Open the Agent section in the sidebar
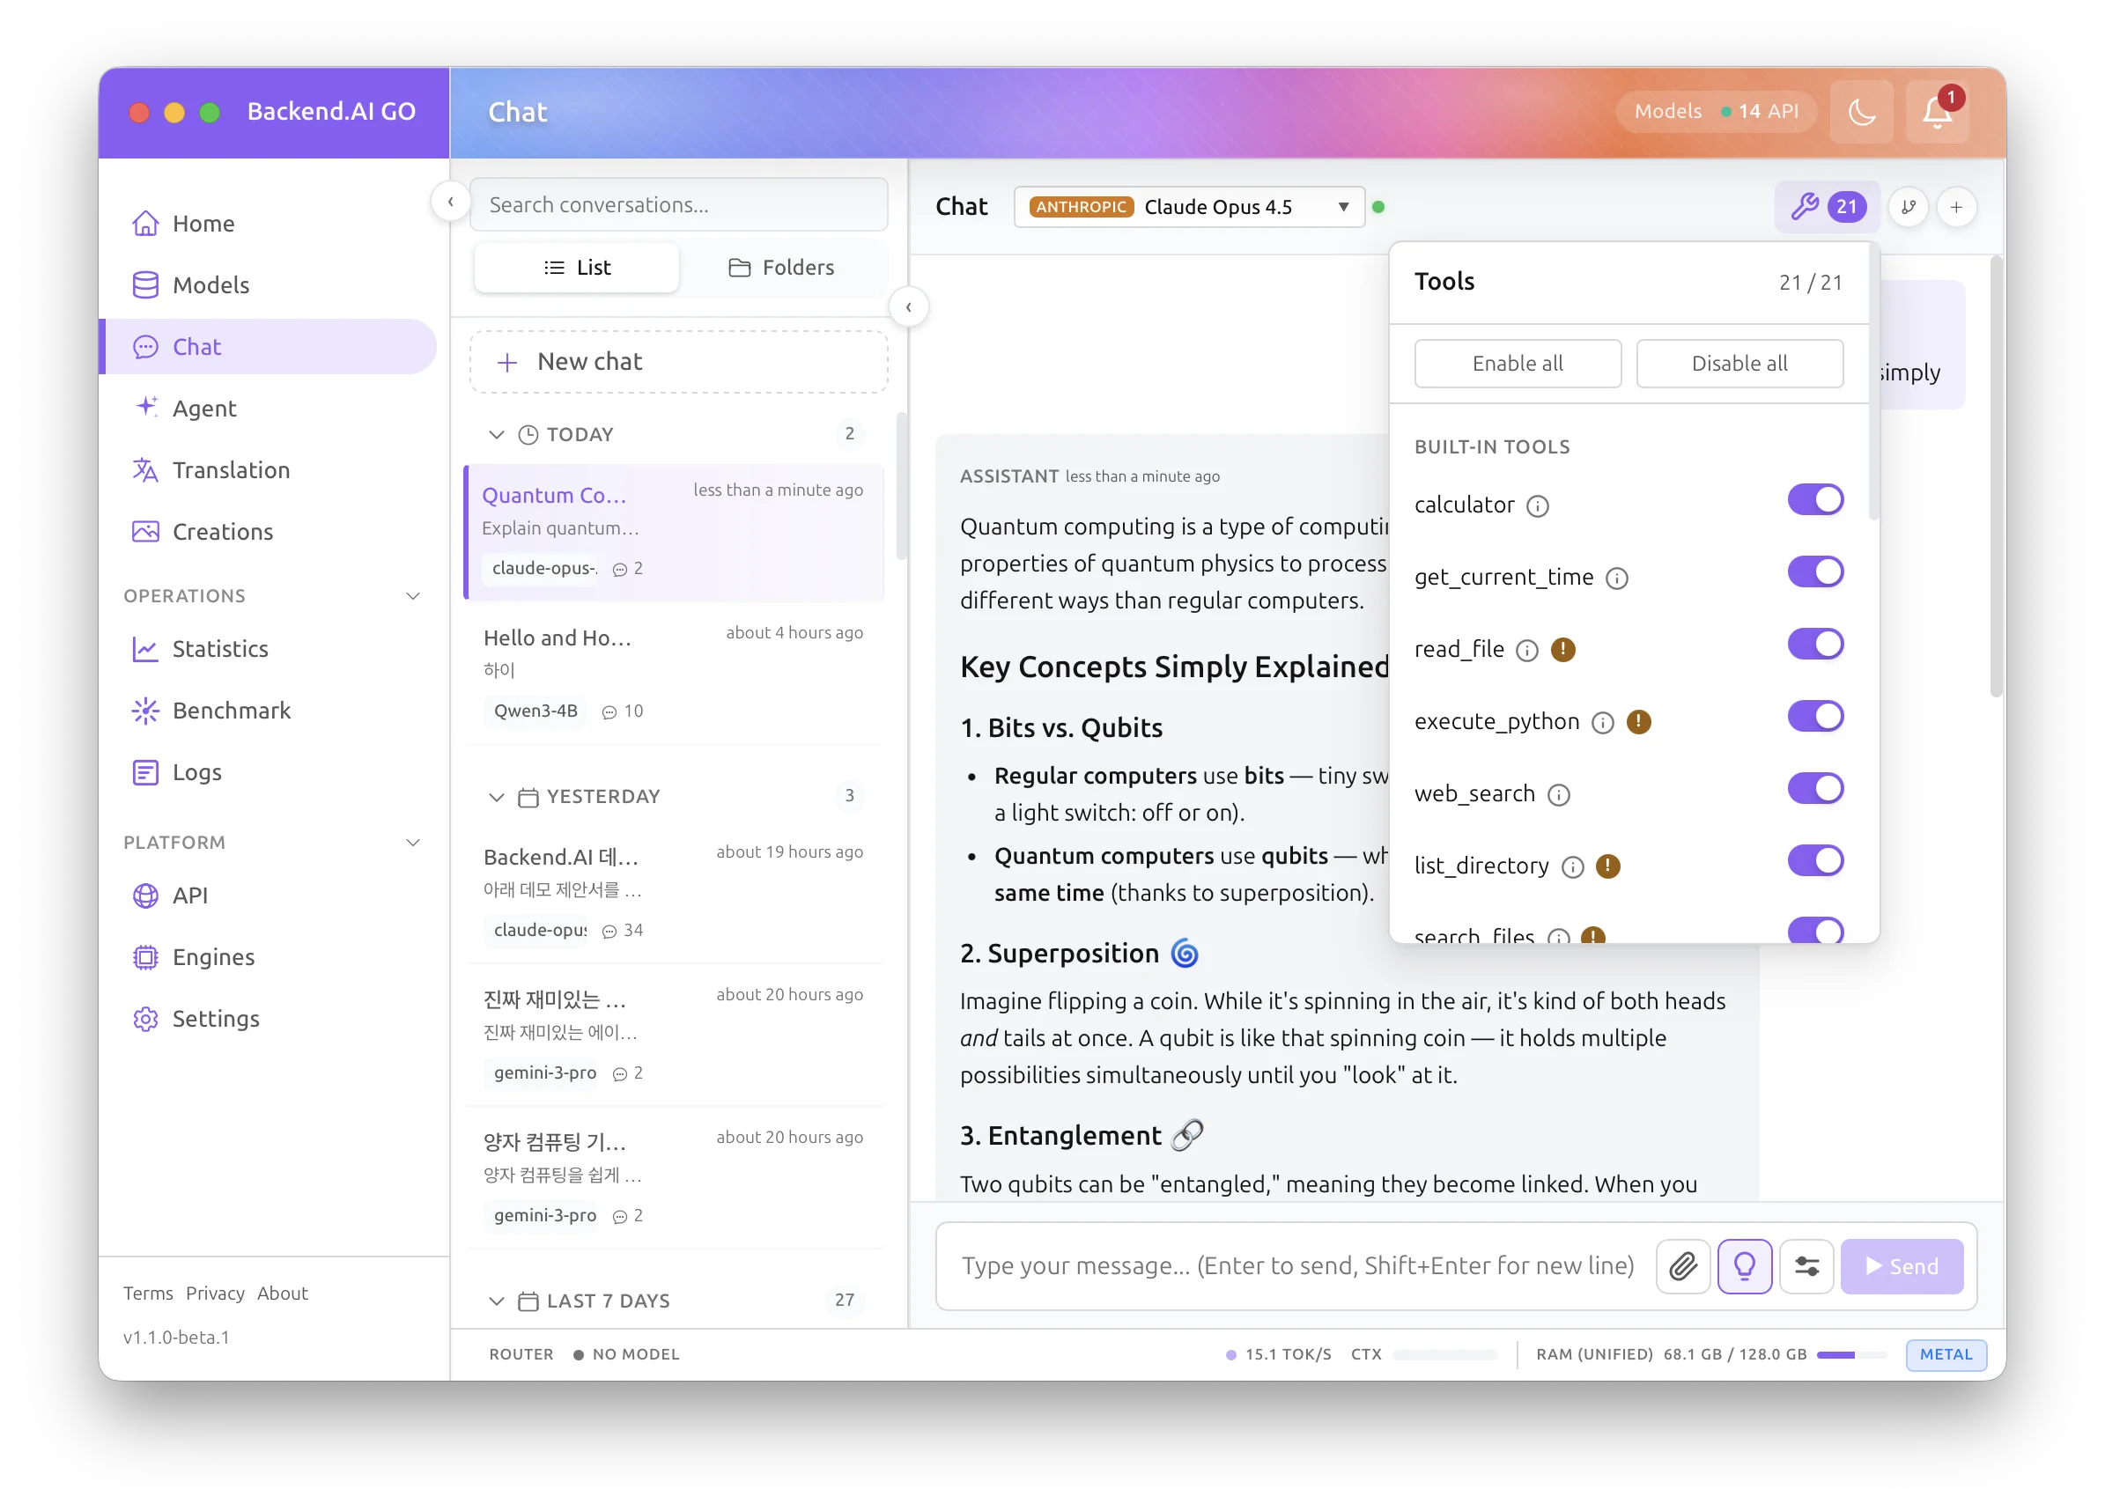The image size is (2105, 1511). coord(203,409)
